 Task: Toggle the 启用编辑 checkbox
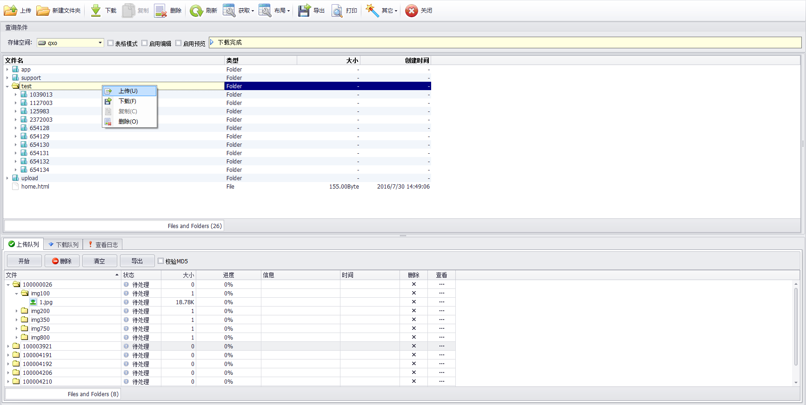[145, 43]
